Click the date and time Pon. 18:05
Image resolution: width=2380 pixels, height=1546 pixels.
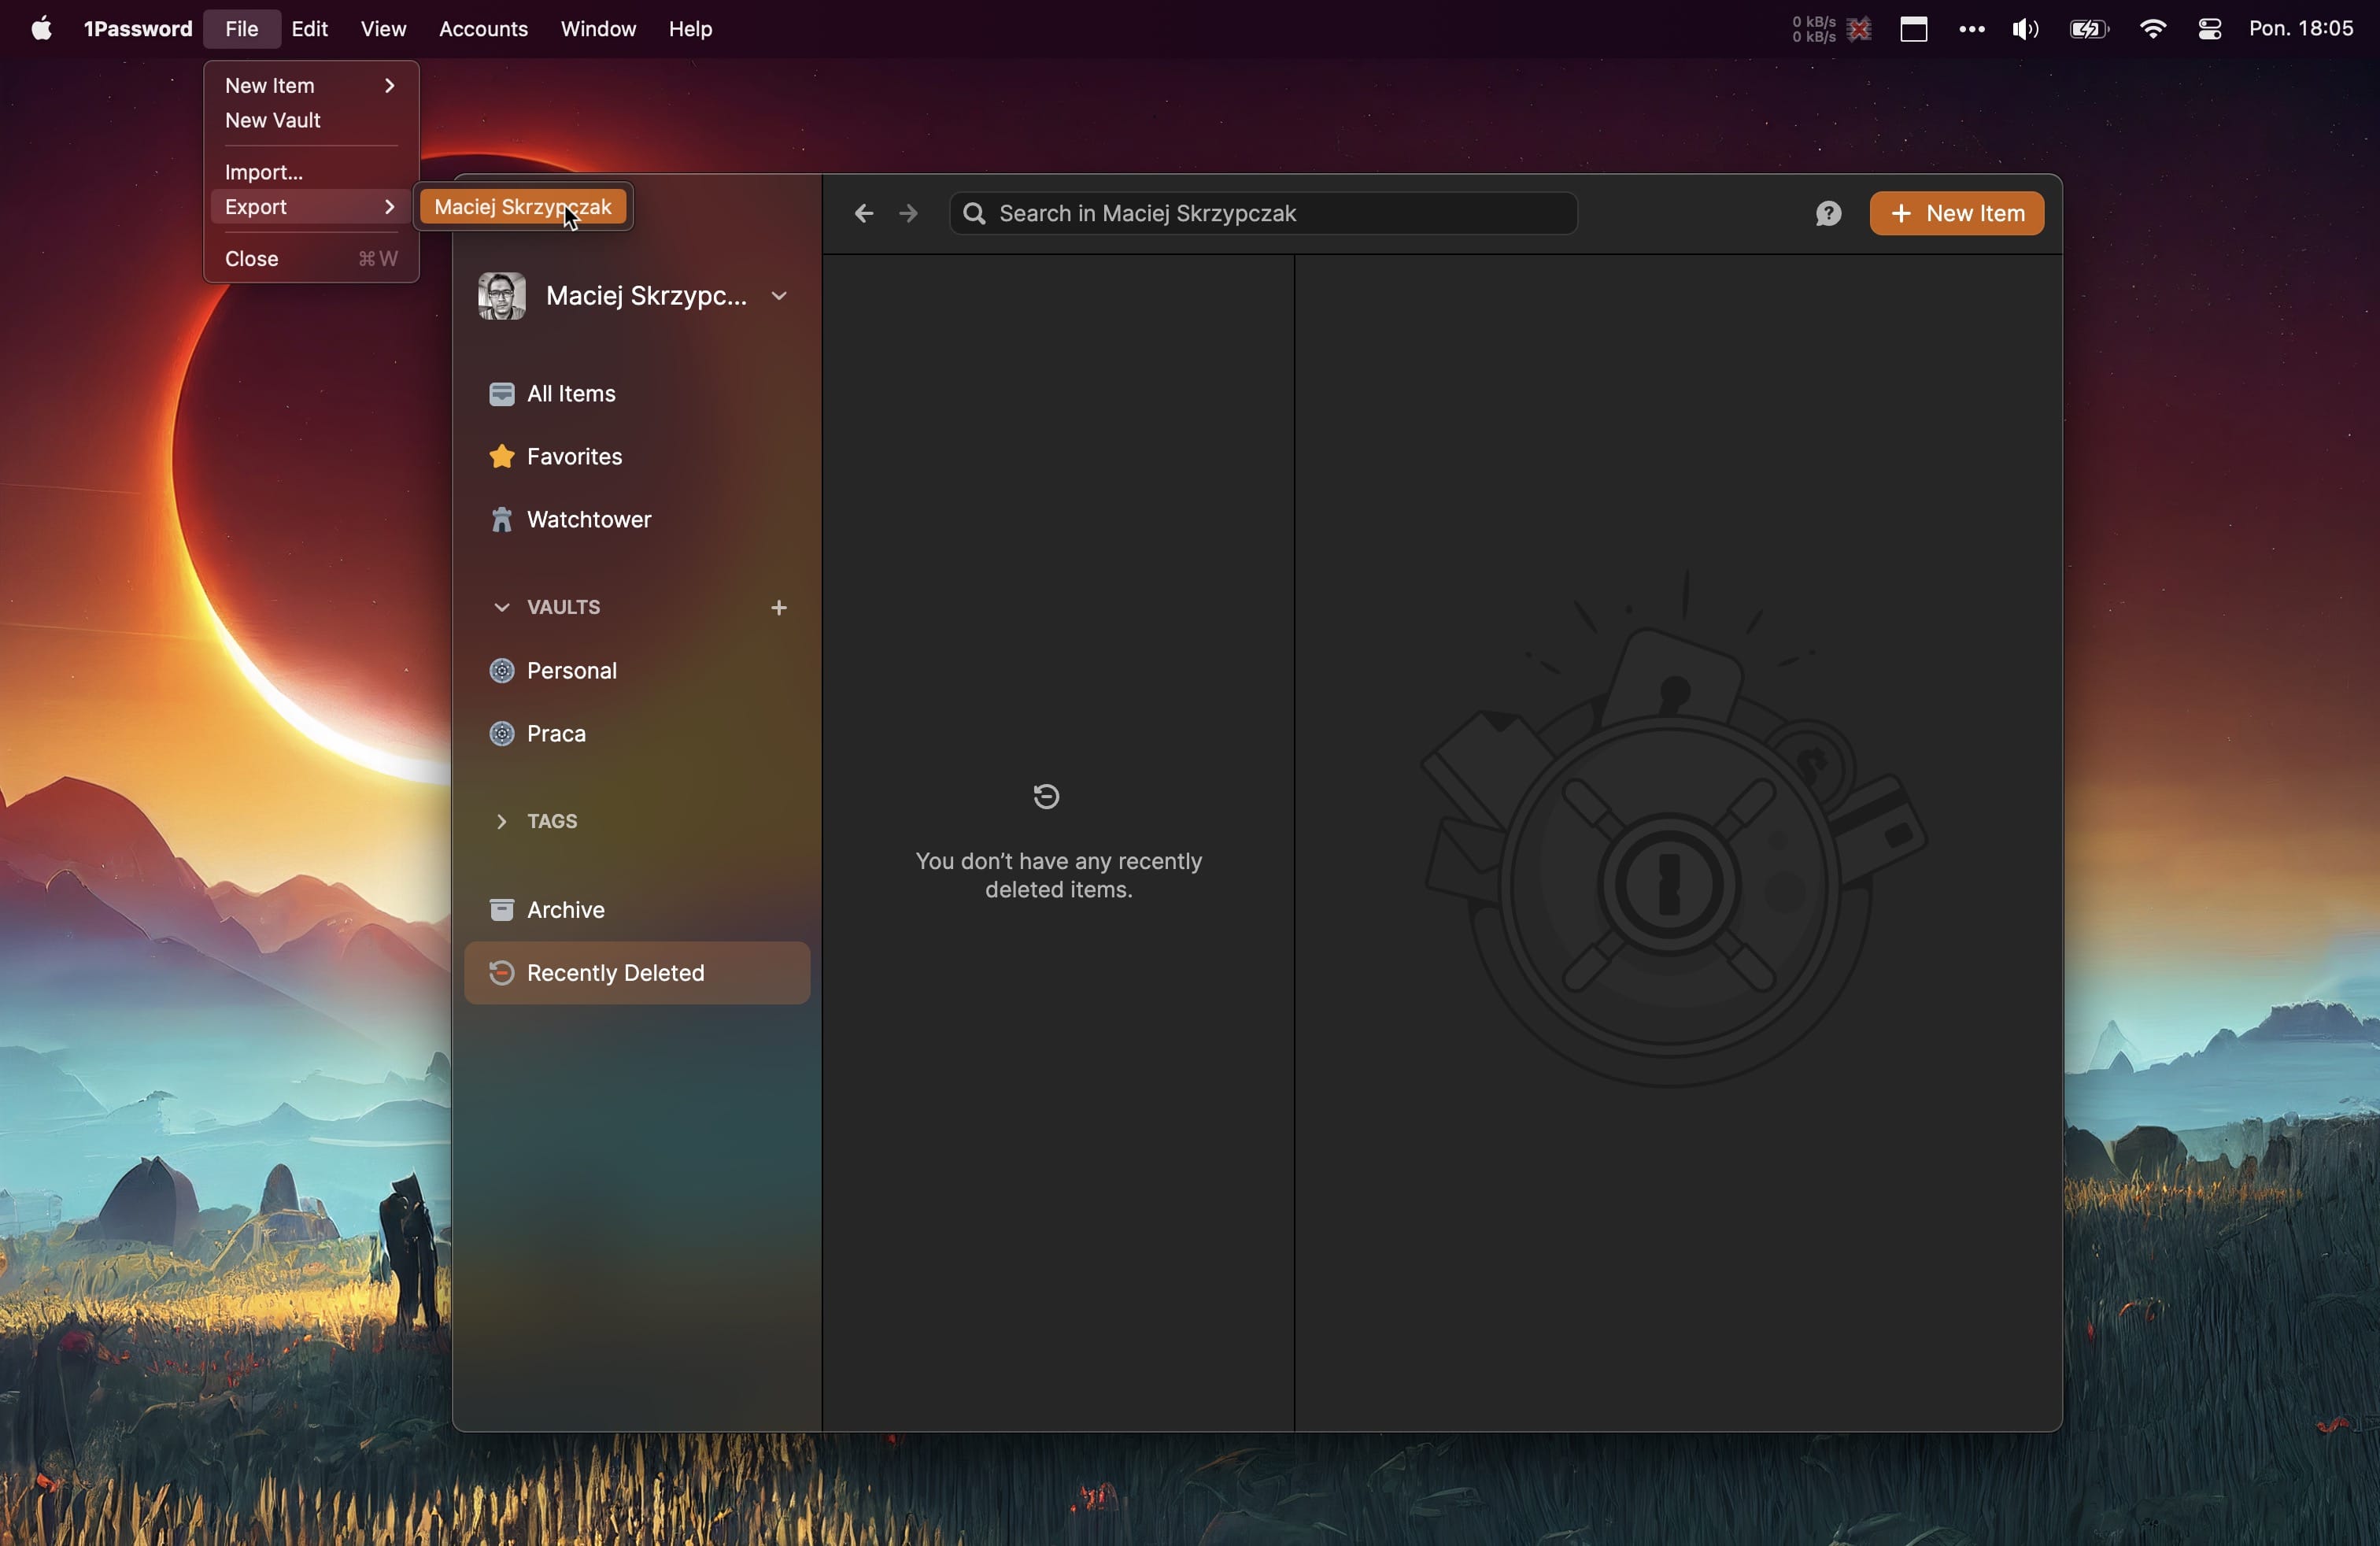[2301, 29]
